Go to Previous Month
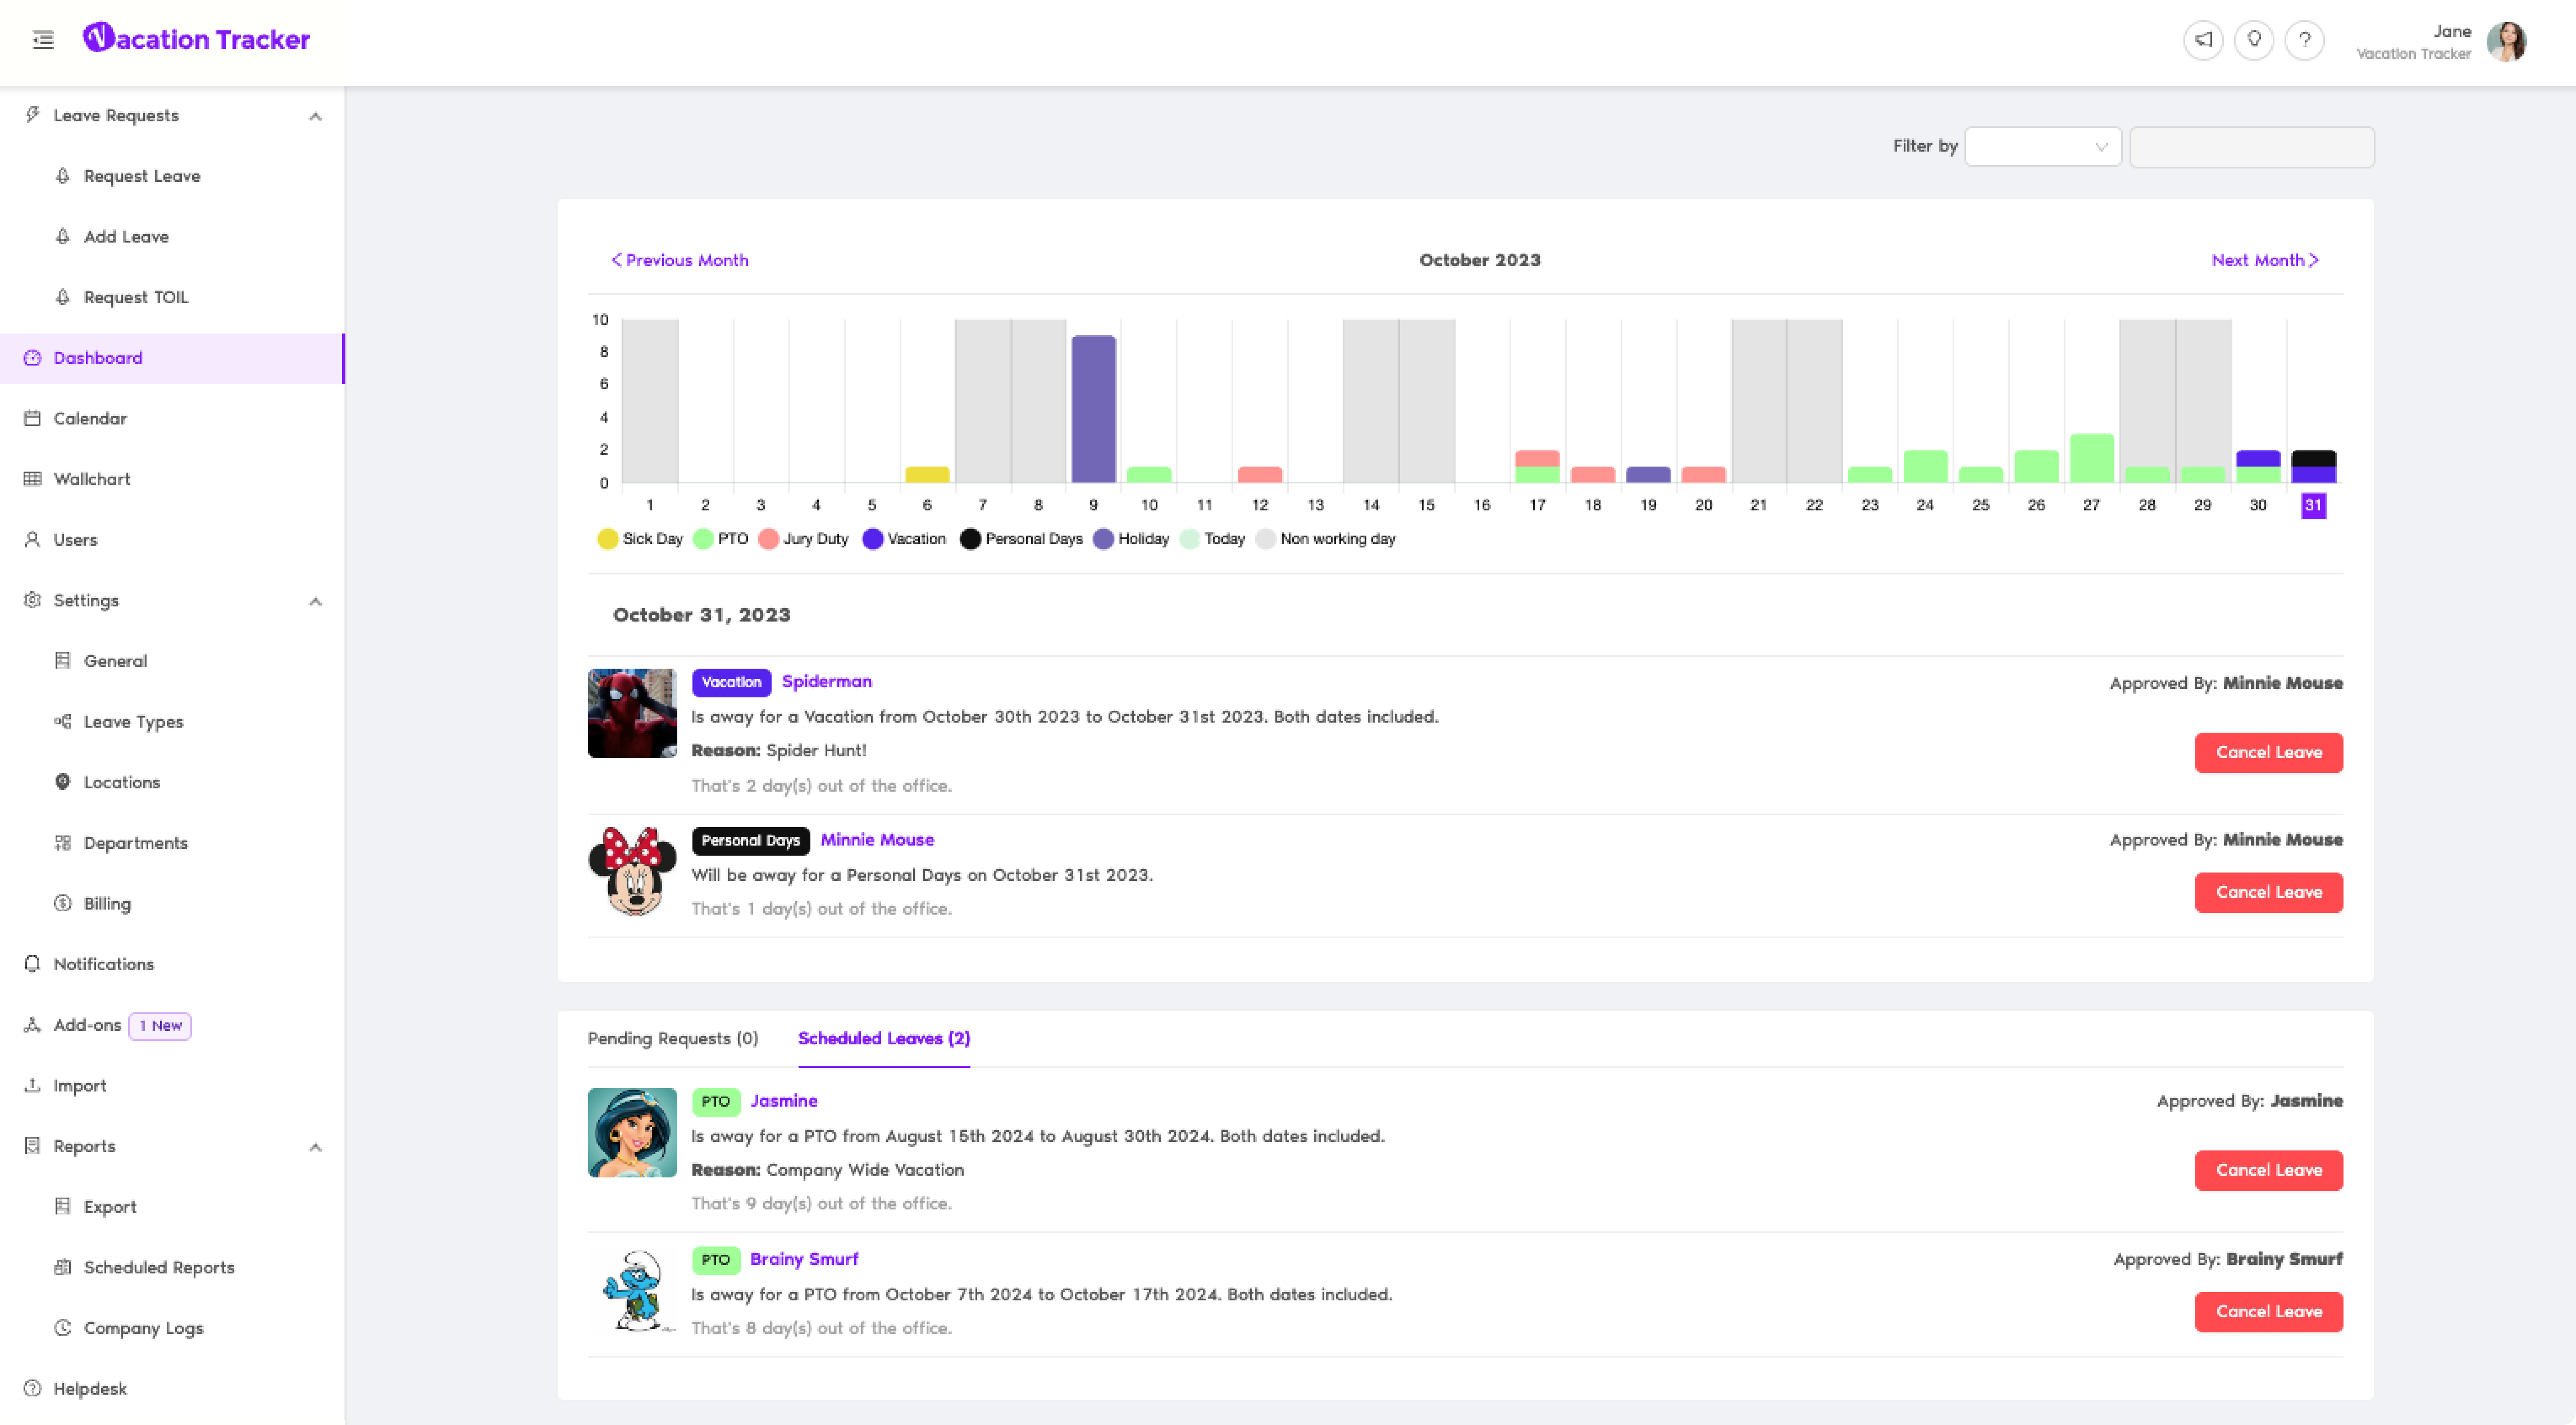 (x=680, y=260)
